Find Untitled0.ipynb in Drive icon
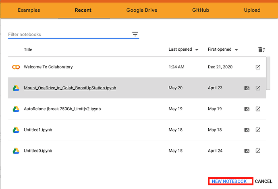The image size is (278, 189). click(247, 151)
